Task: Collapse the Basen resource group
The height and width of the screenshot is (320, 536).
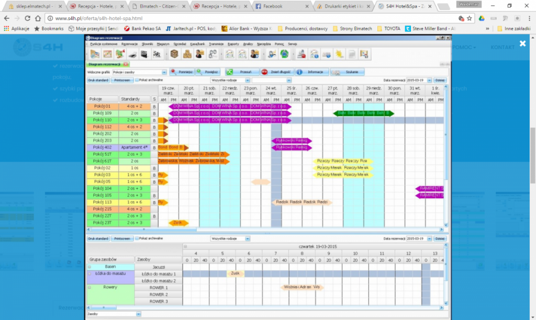Action: click(x=89, y=267)
